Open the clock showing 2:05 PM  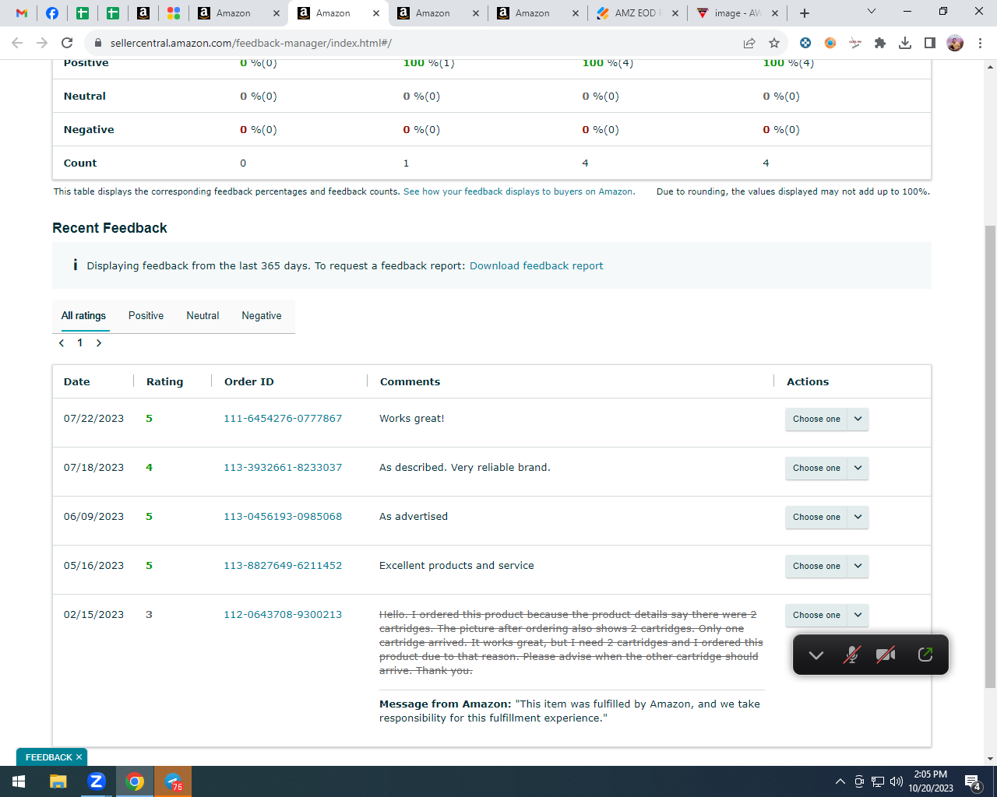[931, 781]
